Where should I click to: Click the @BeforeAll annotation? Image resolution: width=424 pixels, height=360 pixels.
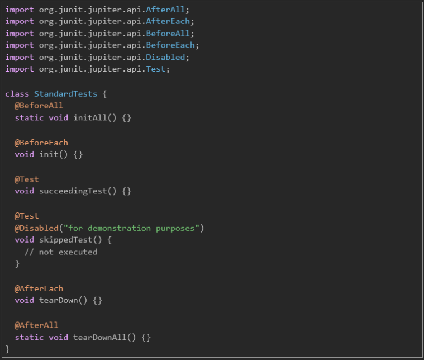[39, 106]
